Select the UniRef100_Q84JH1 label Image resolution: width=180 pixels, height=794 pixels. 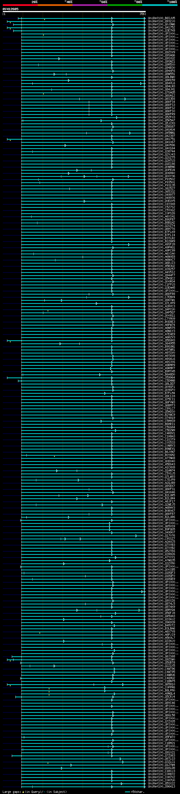click(x=161, y=89)
